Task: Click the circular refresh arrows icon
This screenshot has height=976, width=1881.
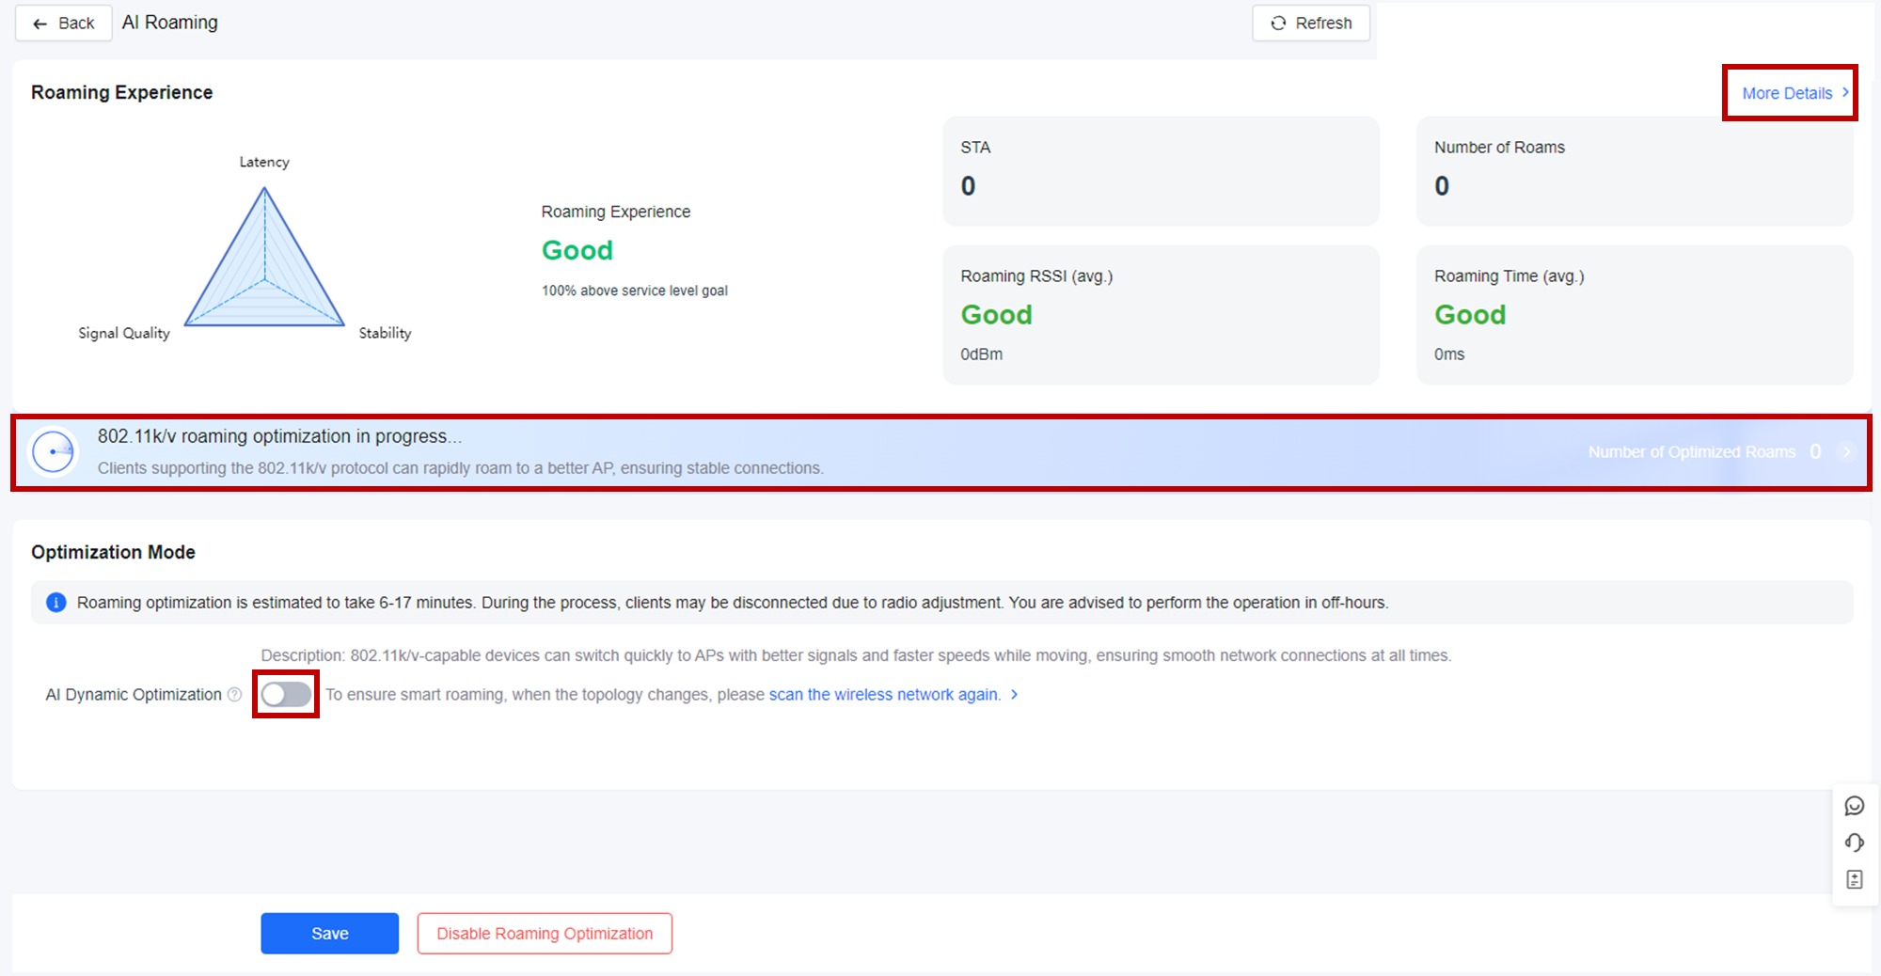Action: 1278,24
